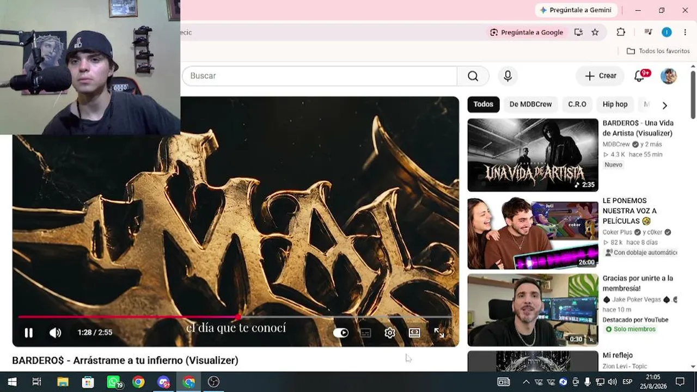The image size is (697, 392).
Task: Start voice search with the microphone
Action: (x=508, y=76)
